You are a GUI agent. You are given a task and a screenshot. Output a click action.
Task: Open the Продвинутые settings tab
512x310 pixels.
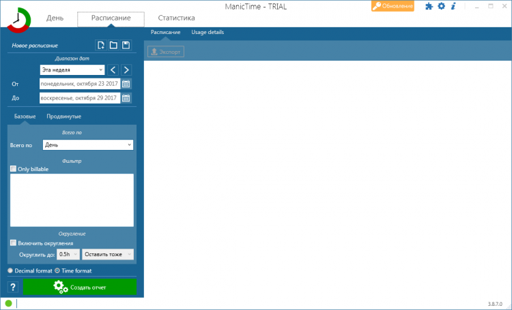64,117
